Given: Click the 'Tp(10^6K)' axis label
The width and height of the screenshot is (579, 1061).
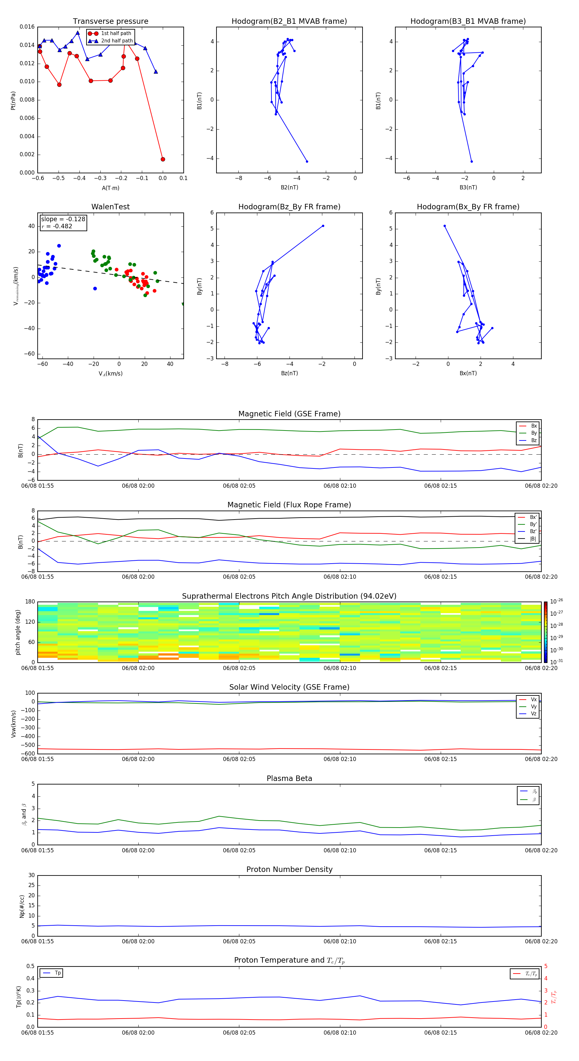Looking at the screenshot, I should pos(19,997).
